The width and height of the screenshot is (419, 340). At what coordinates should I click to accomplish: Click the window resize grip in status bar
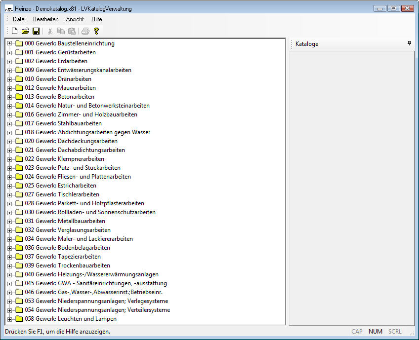[412, 333]
